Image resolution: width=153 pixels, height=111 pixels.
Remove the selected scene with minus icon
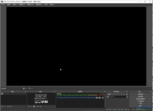click(x=5, y=106)
